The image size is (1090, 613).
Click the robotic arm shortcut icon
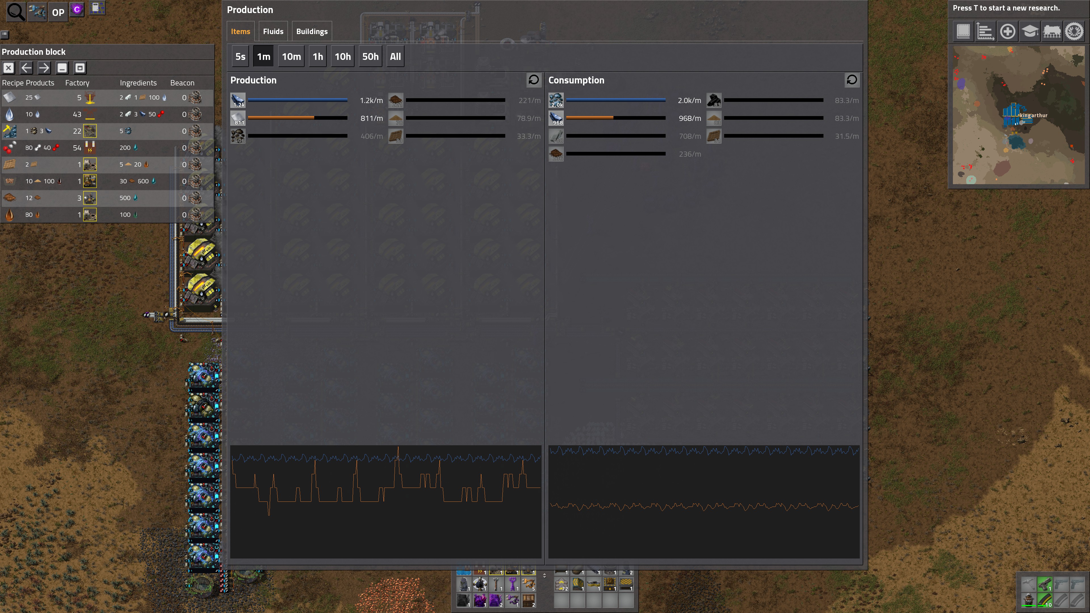pyautogui.click(x=37, y=12)
